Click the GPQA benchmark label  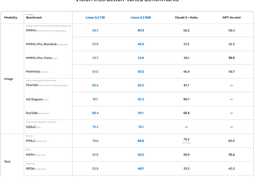30,169
